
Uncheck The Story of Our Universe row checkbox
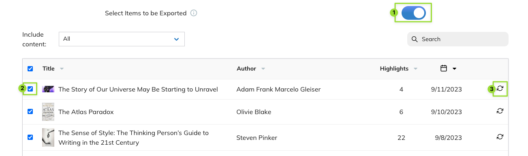click(x=30, y=89)
